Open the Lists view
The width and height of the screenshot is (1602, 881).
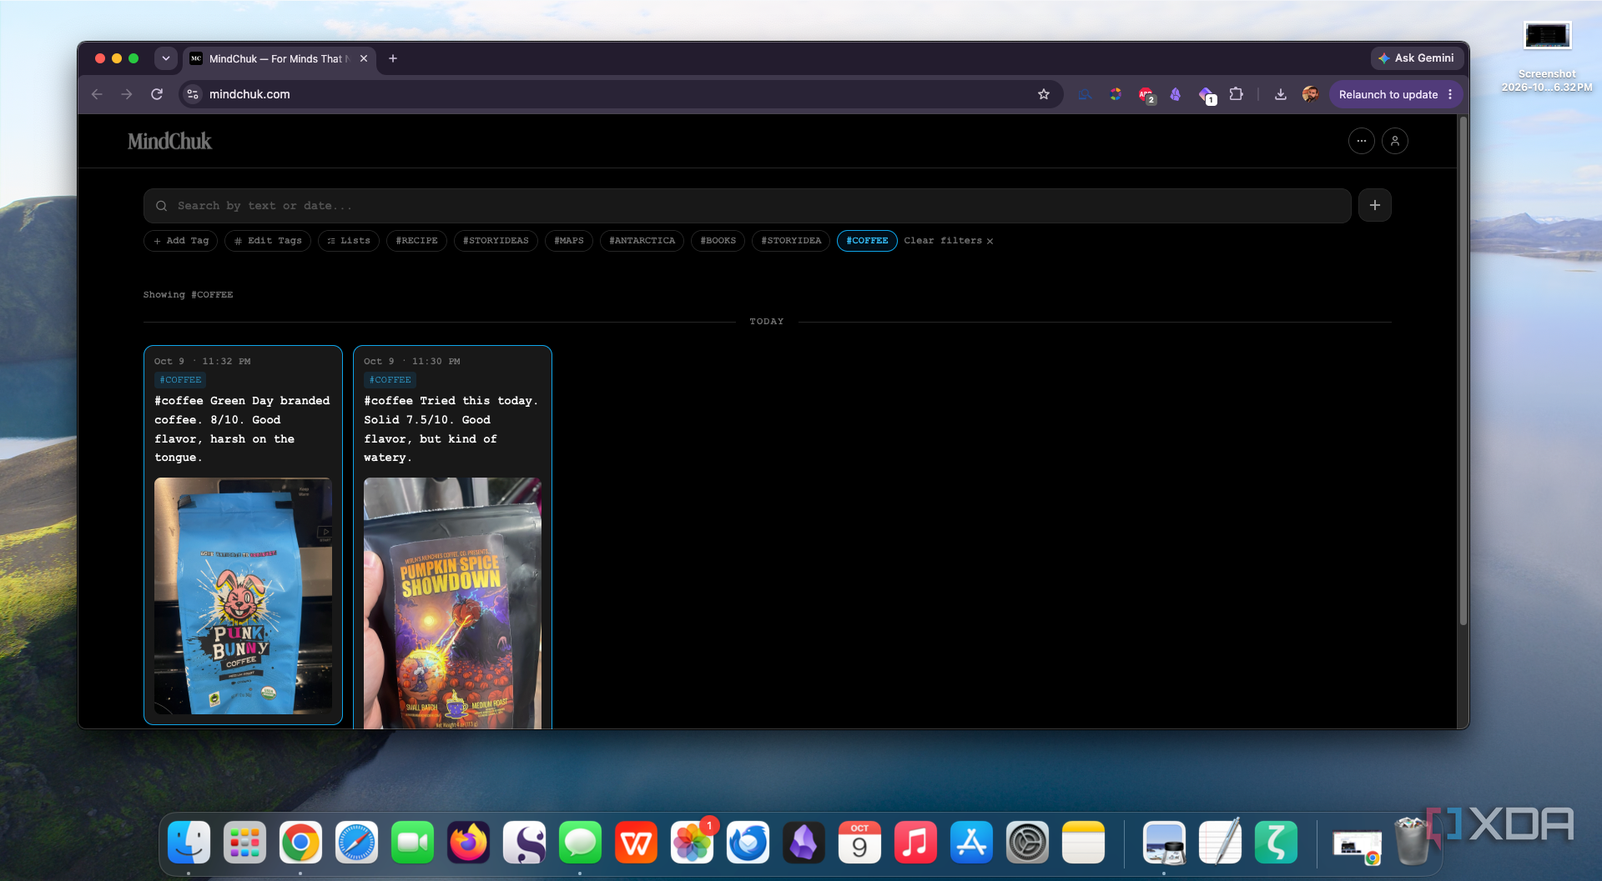349,241
